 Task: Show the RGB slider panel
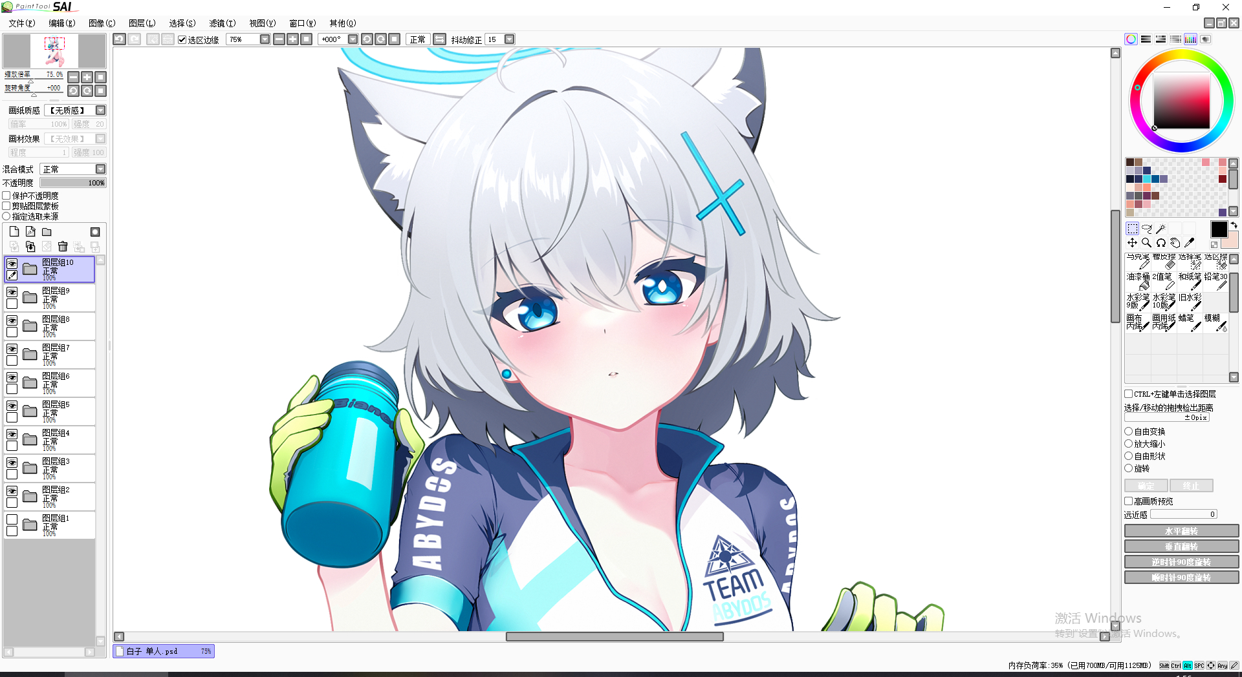pyautogui.click(x=1146, y=39)
